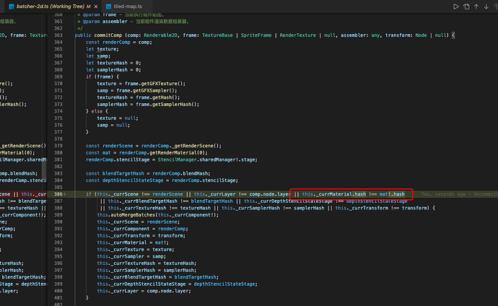
Task: Click line number 386 in the gutter
Action: pyautogui.click(x=58, y=194)
